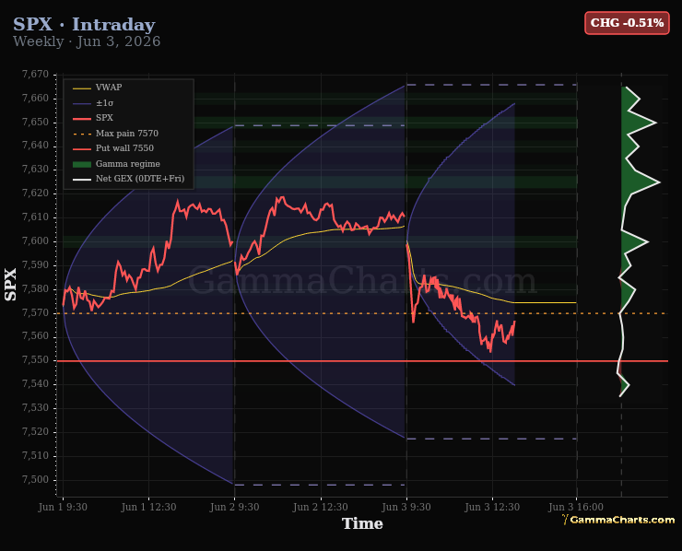Click the Jun 3 9:30 axis label
This screenshot has height=551, width=682.
(x=406, y=507)
